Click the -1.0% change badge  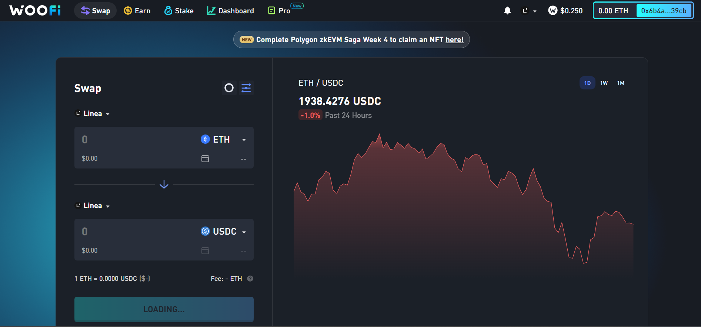[310, 115]
